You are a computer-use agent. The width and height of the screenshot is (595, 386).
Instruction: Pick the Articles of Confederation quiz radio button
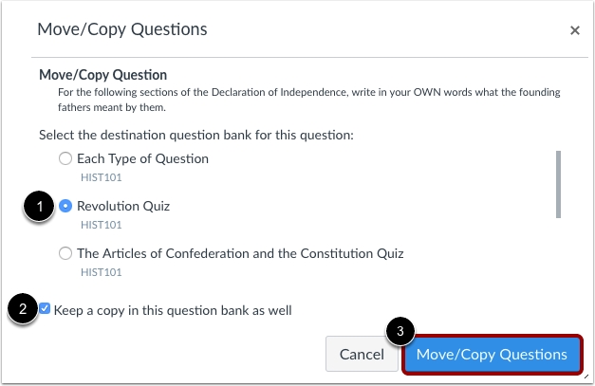[x=65, y=253]
